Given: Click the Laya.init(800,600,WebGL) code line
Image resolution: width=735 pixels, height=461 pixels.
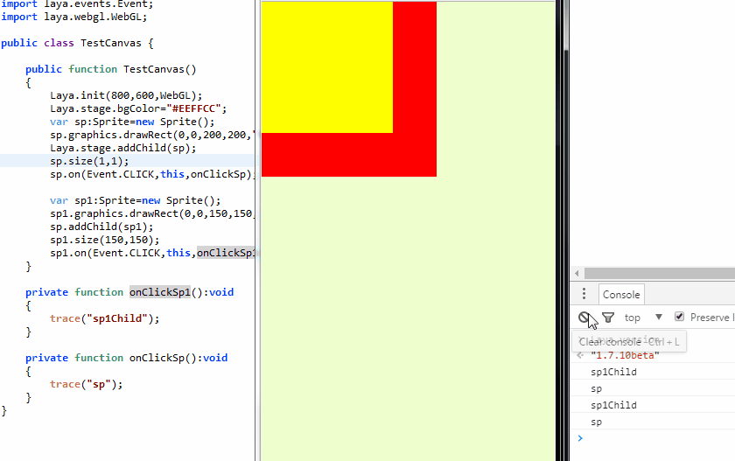Looking at the screenshot, I should (126, 95).
